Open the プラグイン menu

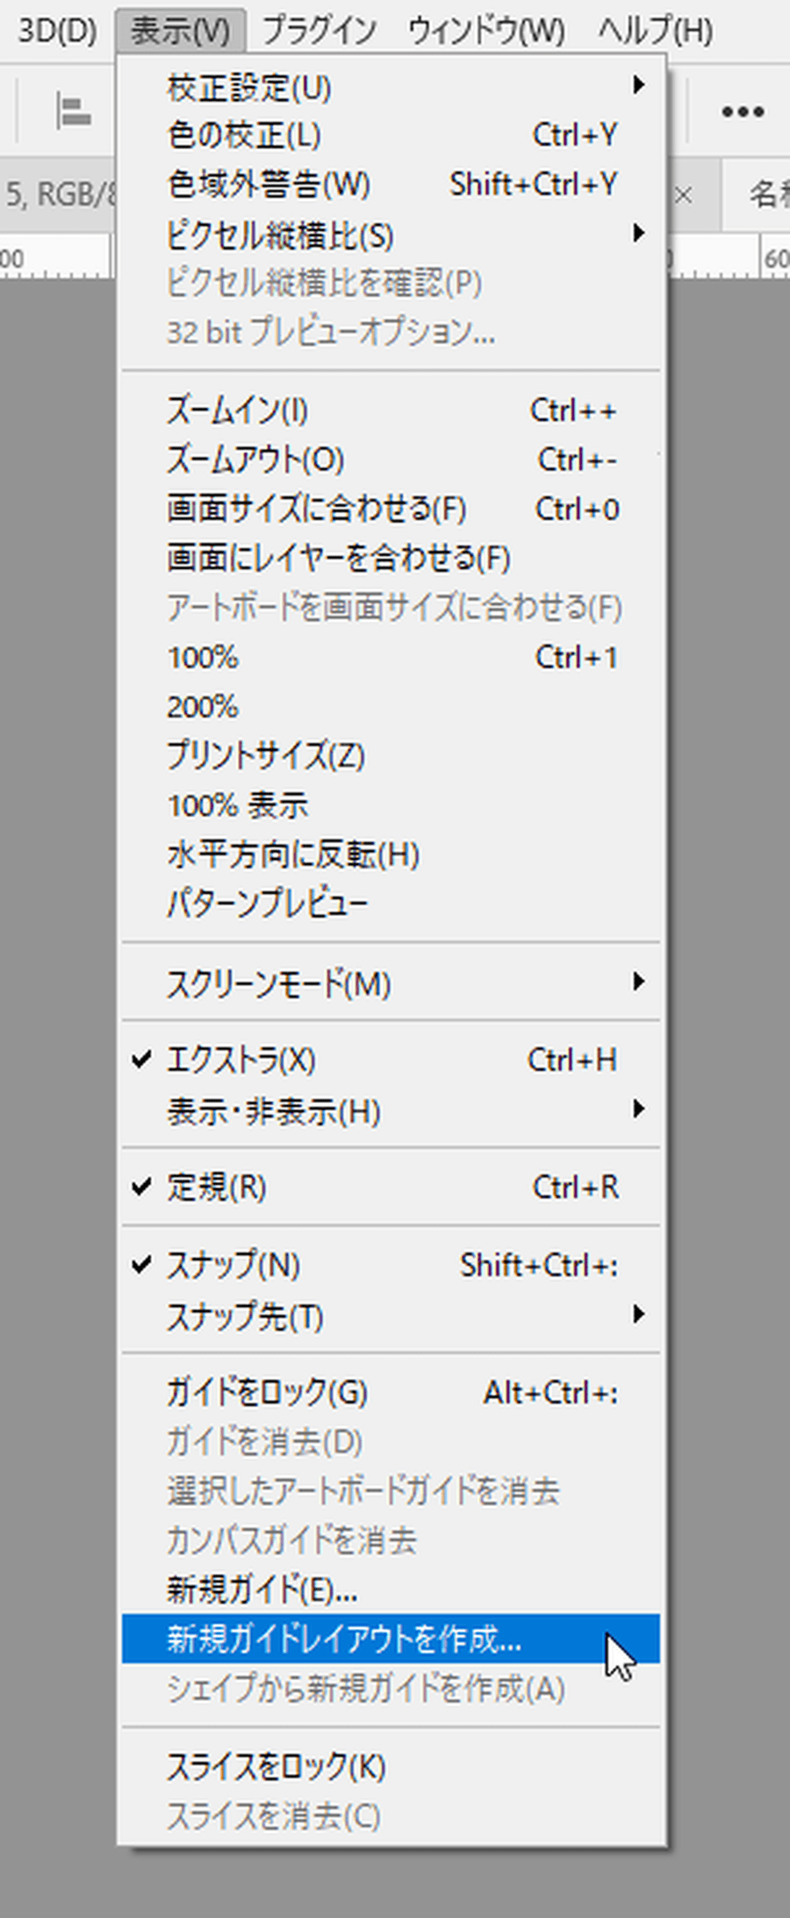(x=320, y=32)
